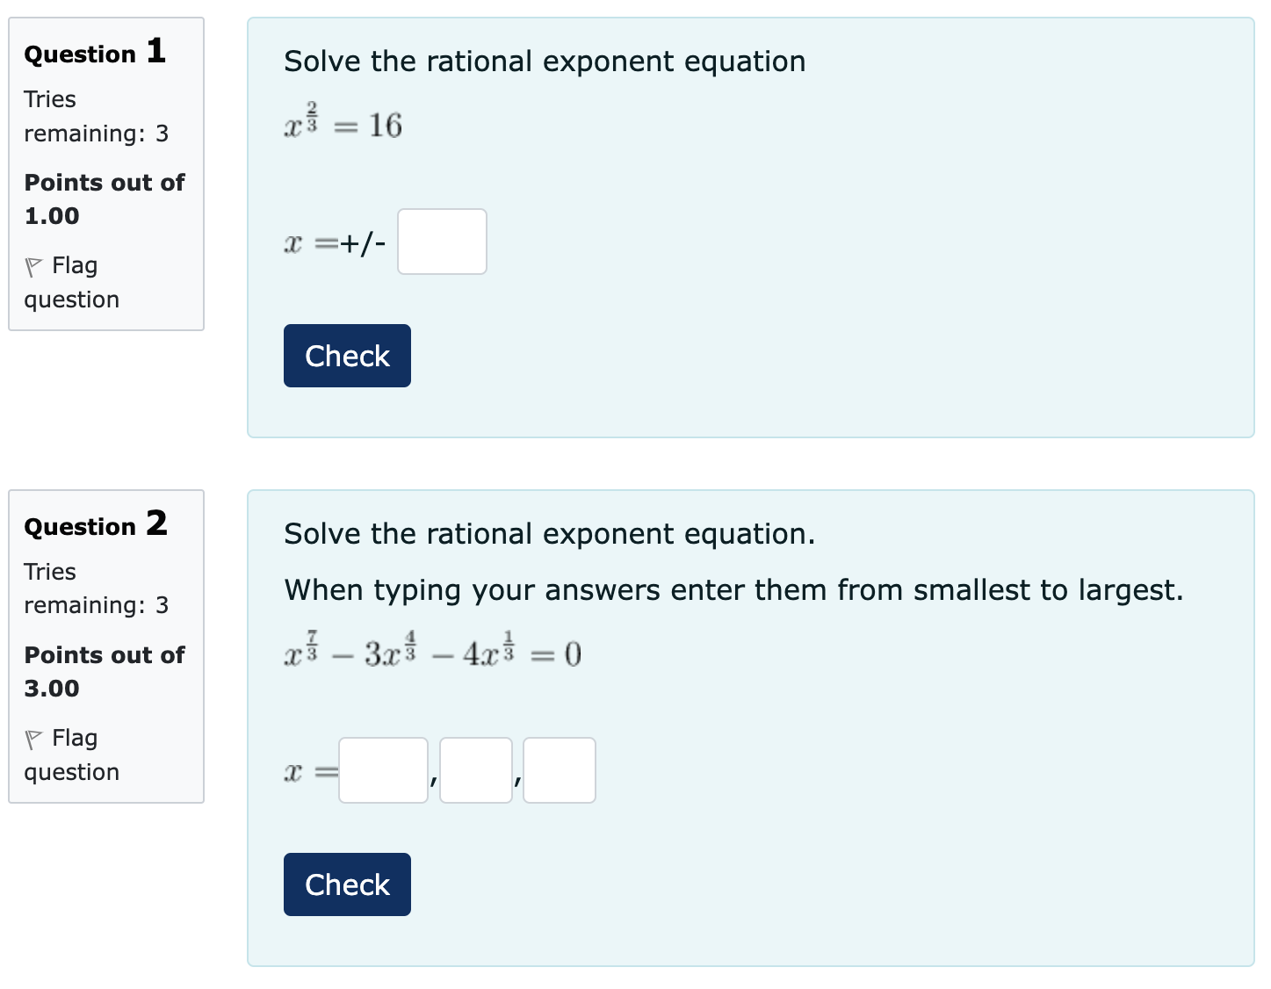Click "Tries remaining: 3" in Question 1
Viewport: 1271px width, 989px height.
point(96,116)
